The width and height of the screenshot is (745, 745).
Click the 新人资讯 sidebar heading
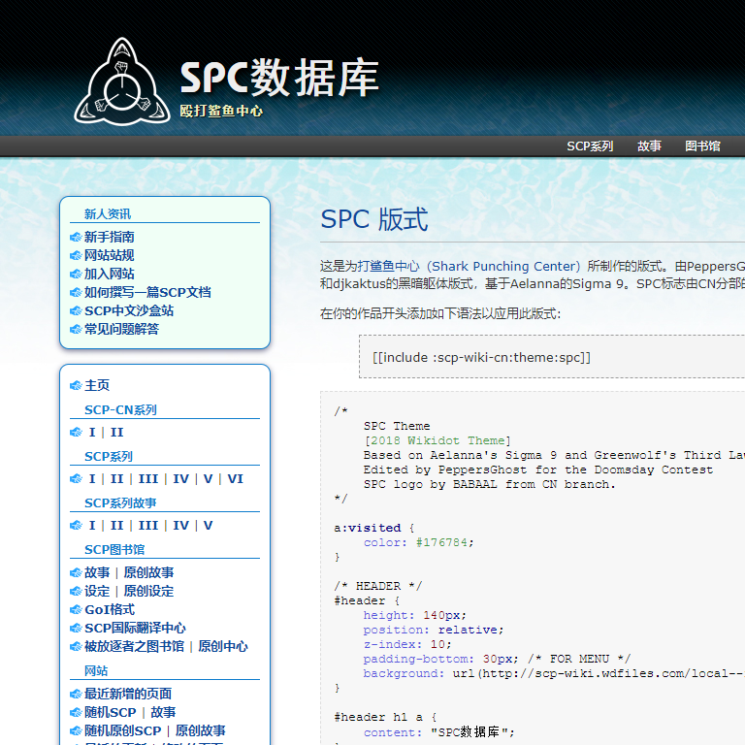coord(108,214)
